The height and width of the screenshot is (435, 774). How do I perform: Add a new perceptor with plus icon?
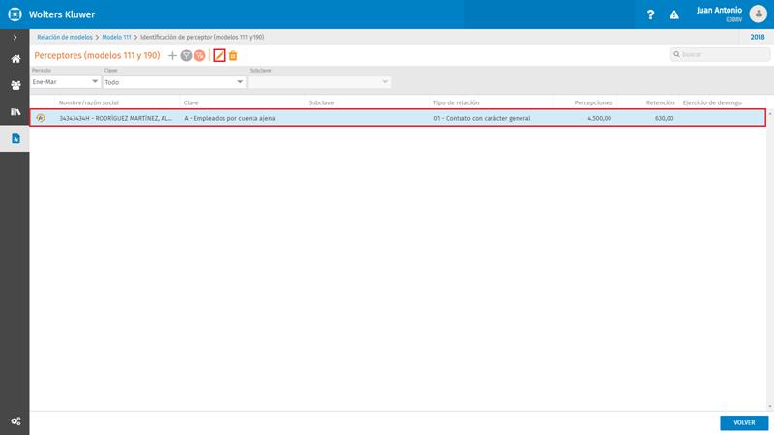(x=172, y=56)
